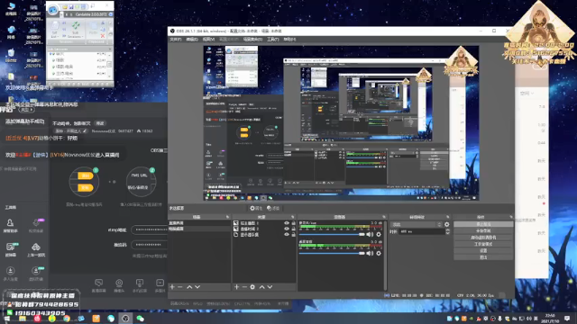Toggle visibility of the third source in Sources
Viewport: 577px width, 324px height.
click(287, 234)
